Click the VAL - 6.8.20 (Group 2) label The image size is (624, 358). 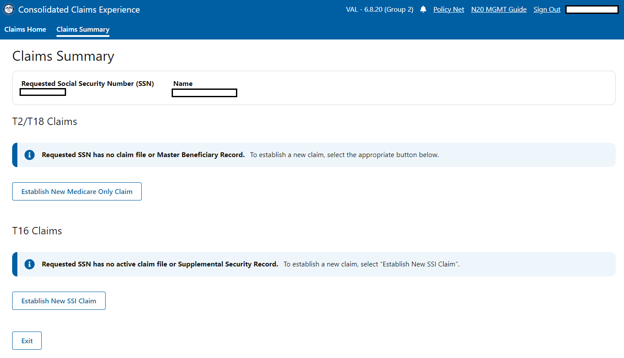379,10
